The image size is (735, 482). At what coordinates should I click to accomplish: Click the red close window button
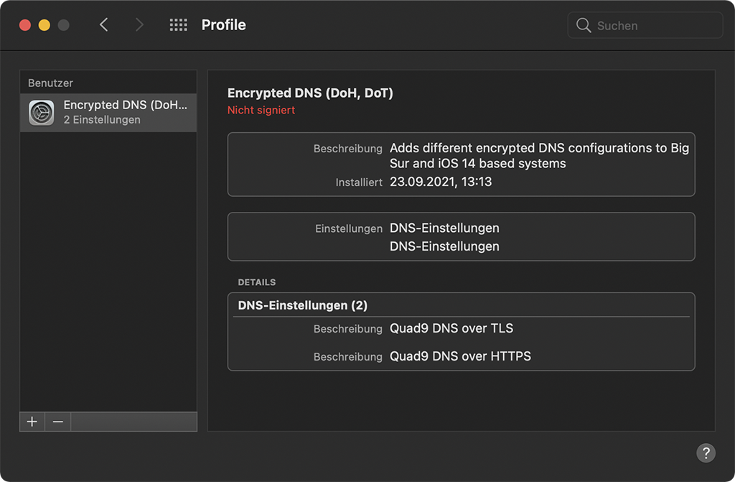point(25,25)
